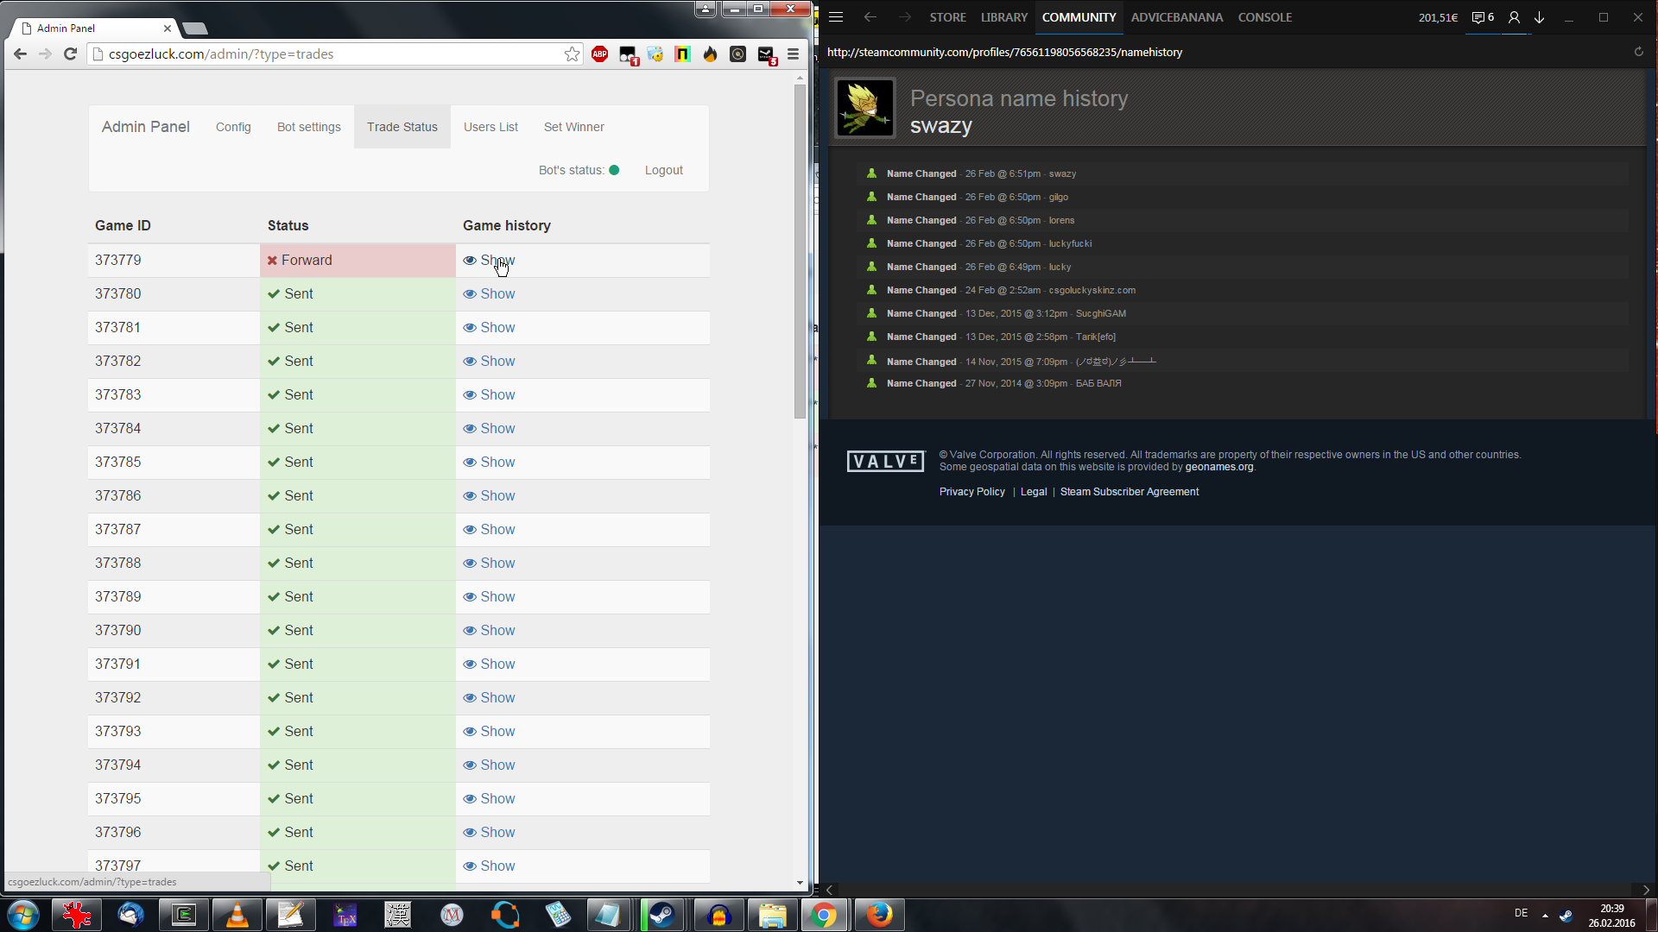
Task: Open the Steam Subscriber Agreement link
Action: (1129, 492)
